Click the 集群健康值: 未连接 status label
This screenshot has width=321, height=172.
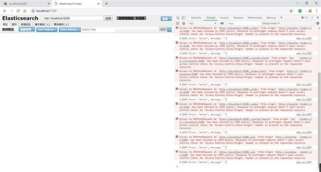point(131,18)
